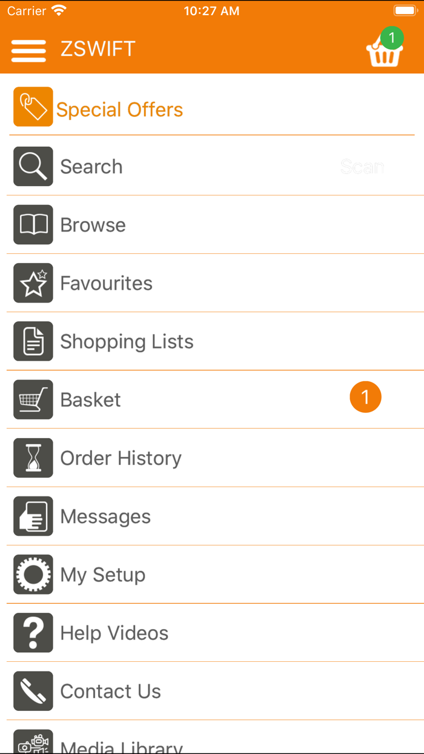The height and width of the screenshot is (754, 424).
Task: Open the Messages menu item
Action: 106,516
